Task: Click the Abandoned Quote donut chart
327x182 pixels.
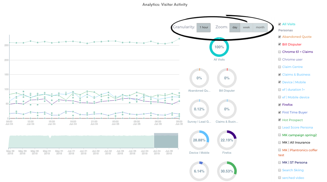Action: [x=199, y=78]
